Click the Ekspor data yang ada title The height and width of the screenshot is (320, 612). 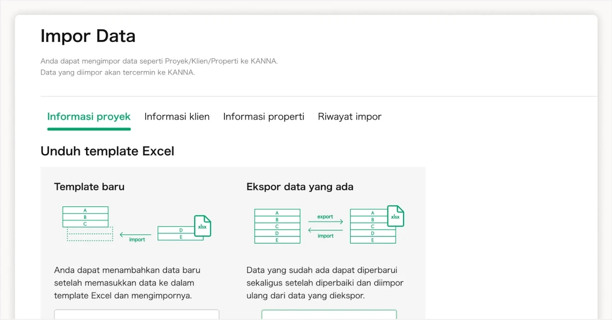pyautogui.click(x=300, y=187)
